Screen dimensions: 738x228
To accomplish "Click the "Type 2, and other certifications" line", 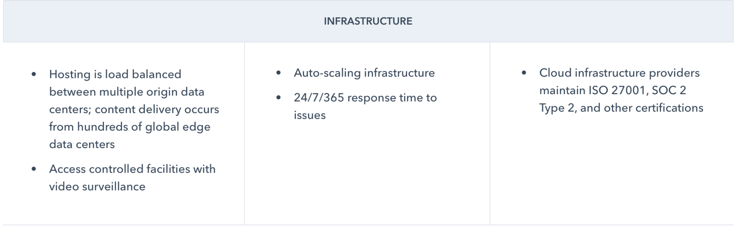I will [x=621, y=108].
